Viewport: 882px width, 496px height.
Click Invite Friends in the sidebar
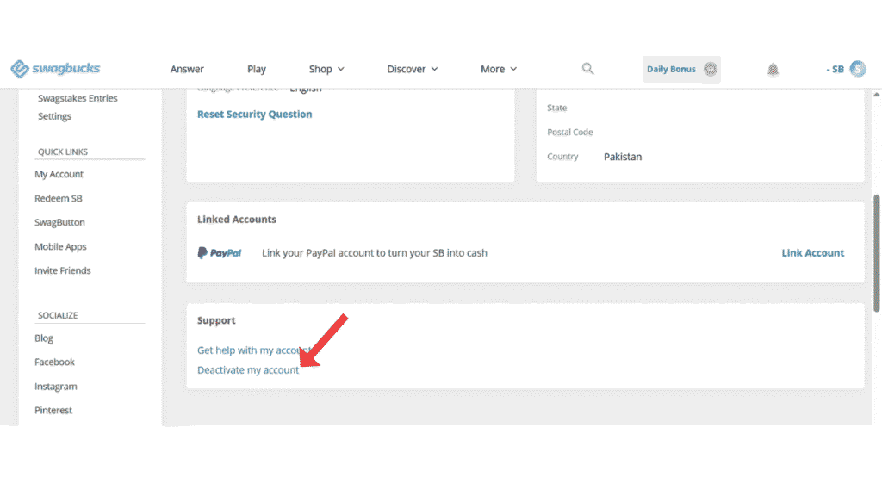(62, 270)
